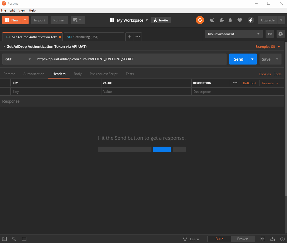Open Help question mark icon
287x243 pixels.
point(282,239)
